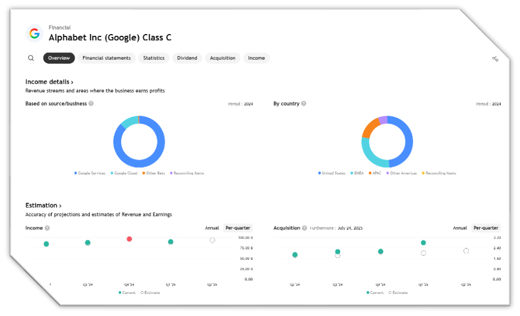Click the share icon at right
This screenshot has width=520, height=316.
(495, 59)
